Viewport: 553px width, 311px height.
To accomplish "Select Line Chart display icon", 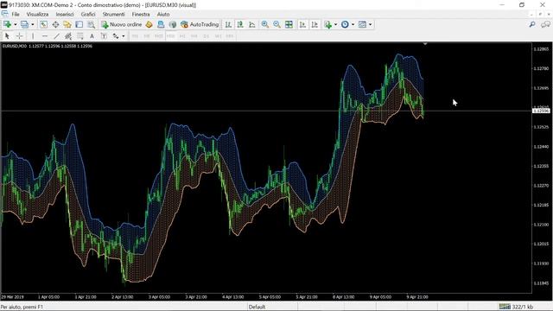I will tap(252, 24).
